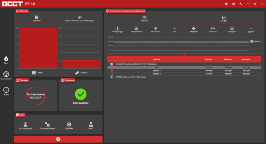
Task: Open settings via the wrench icon
Action: pos(241,4)
